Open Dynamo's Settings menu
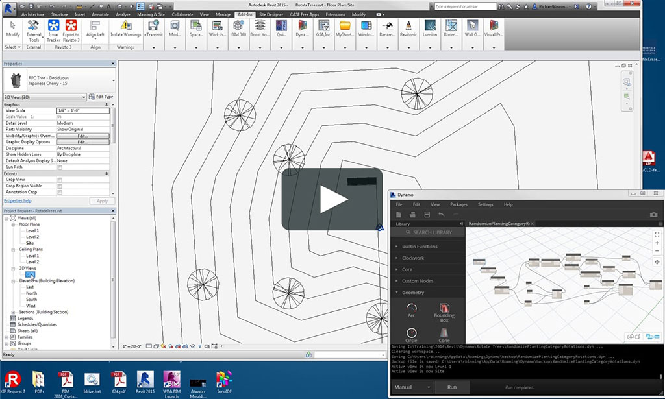665x399 pixels. coord(485,204)
